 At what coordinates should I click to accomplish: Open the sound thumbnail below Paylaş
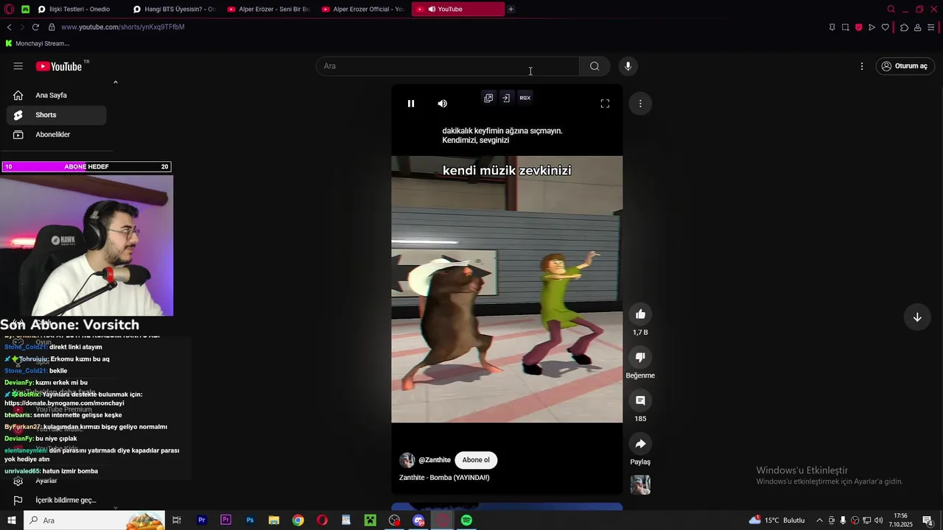pyautogui.click(x=640, y=485)
